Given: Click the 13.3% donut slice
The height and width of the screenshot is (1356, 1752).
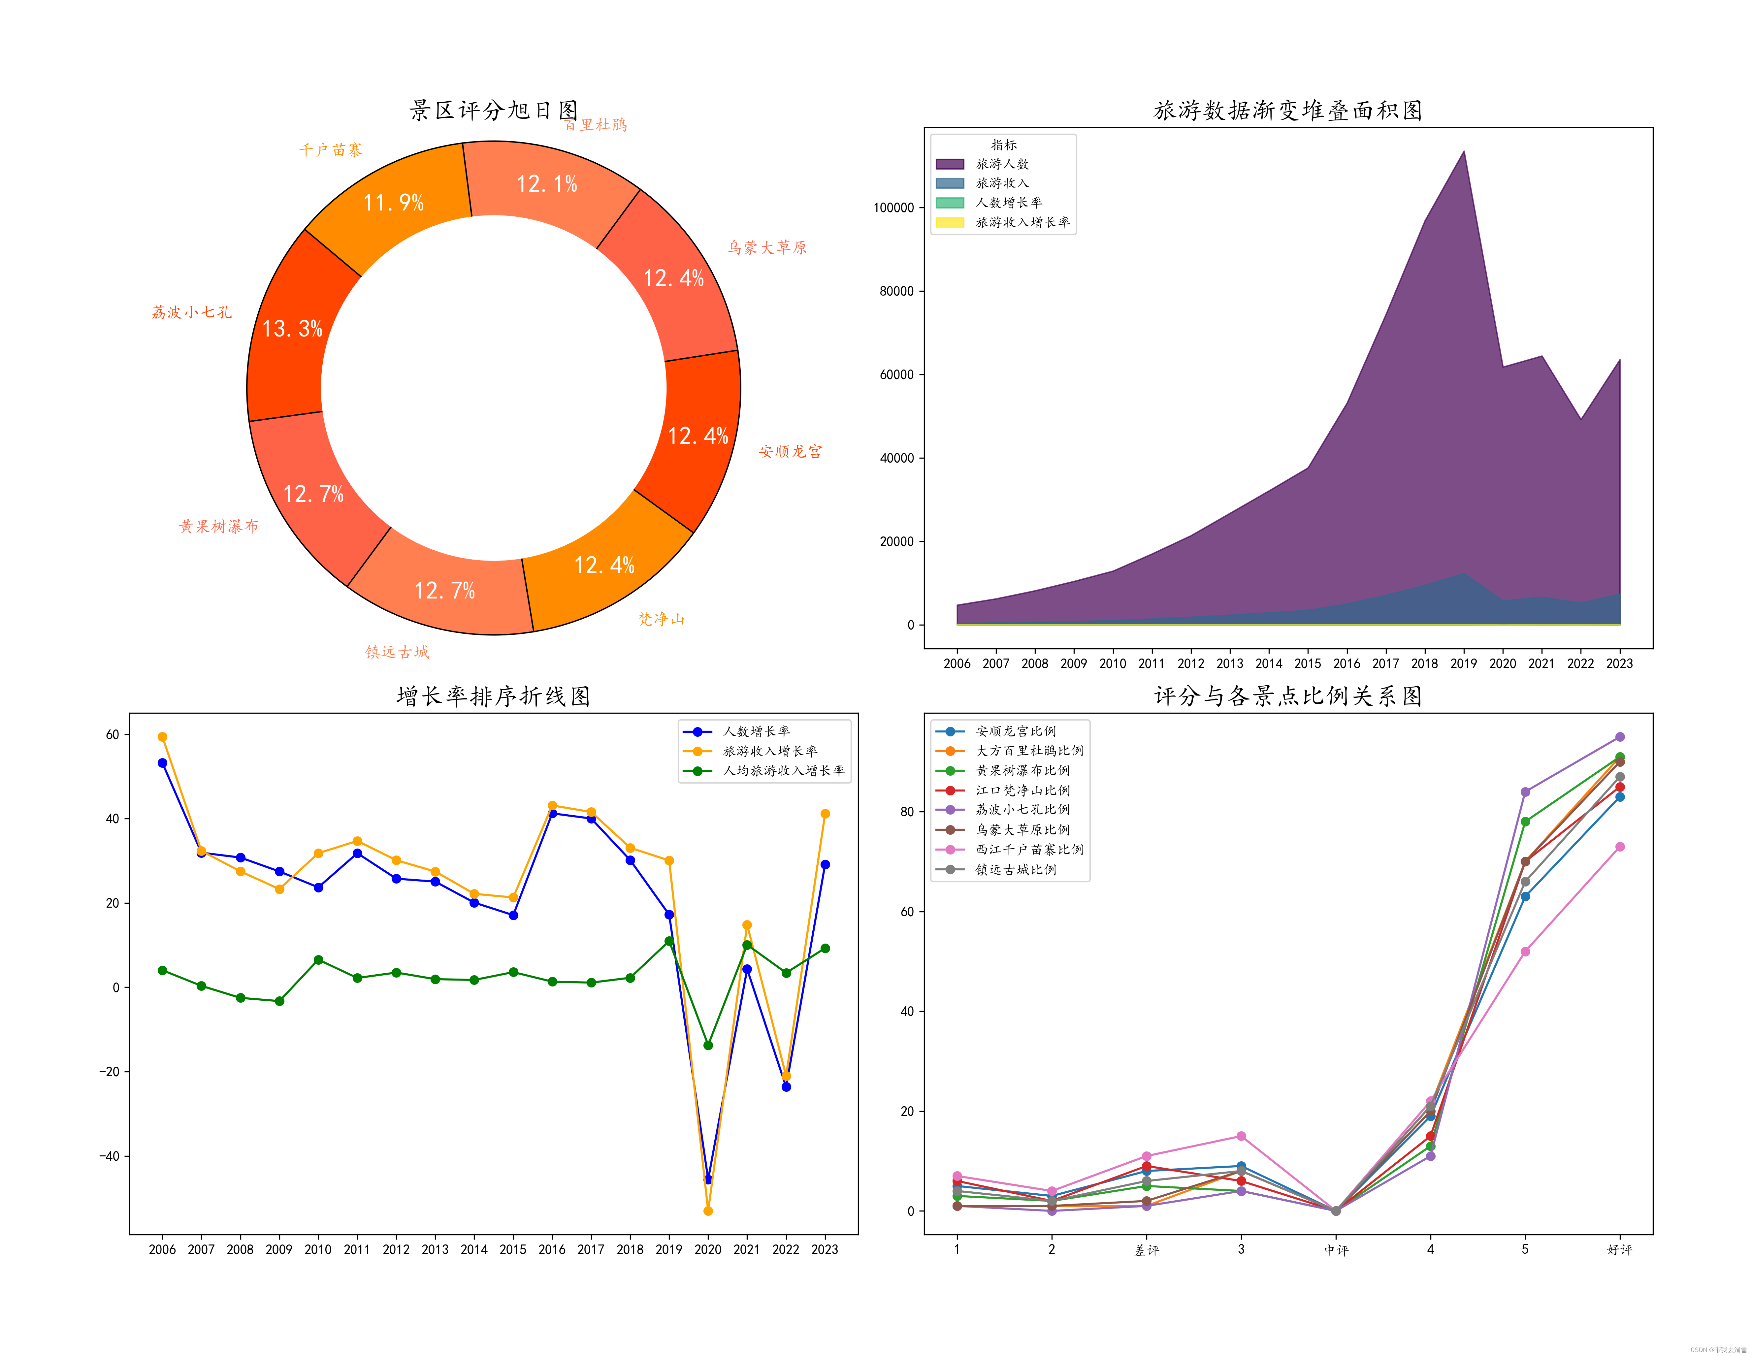Looking at the screenshot, I should point(292,328).
